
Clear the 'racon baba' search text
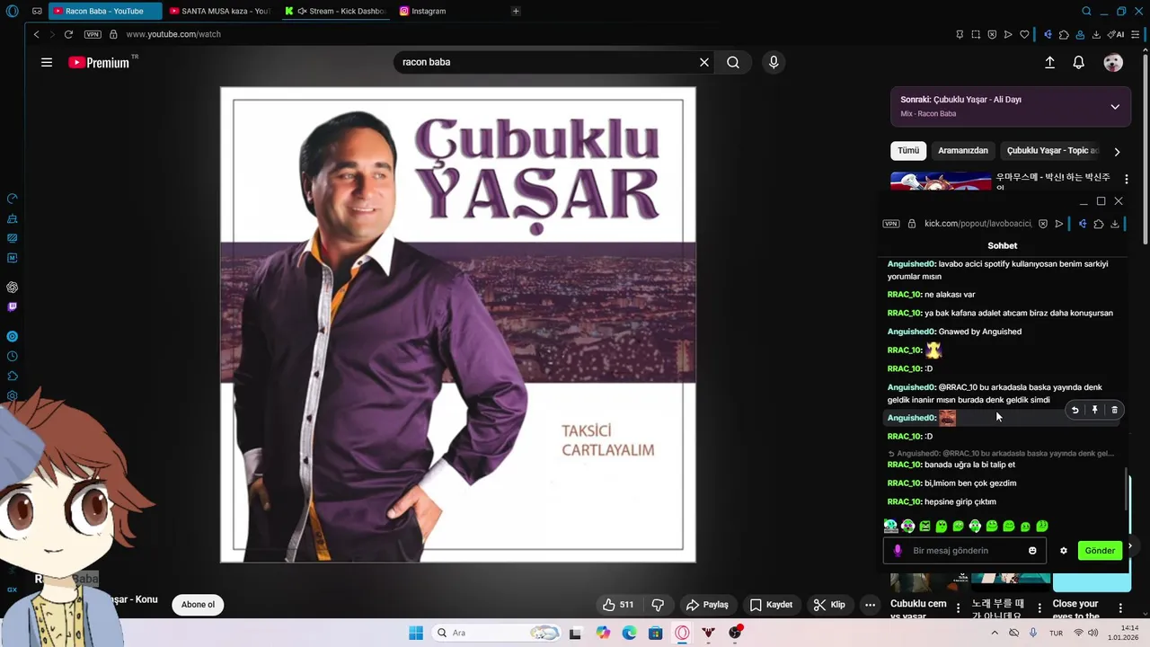tap(704, 62)
